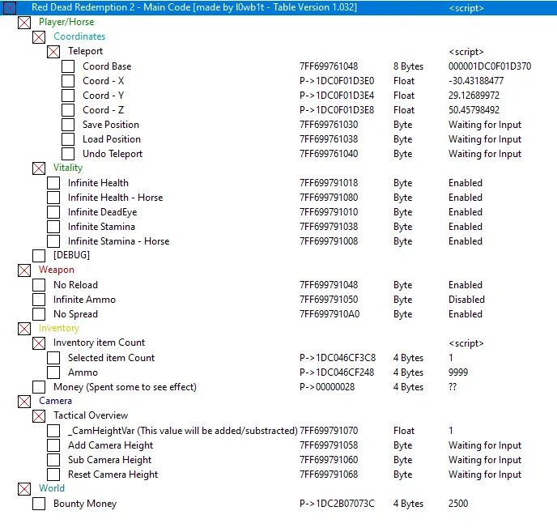Select the Vitality group label
The width and height of the screenshot is (557, 532).
point(68,168)
